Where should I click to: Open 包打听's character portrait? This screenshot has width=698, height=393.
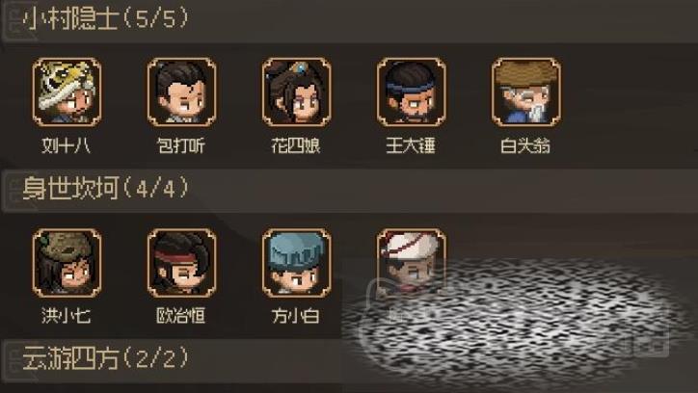coord(181,92)
